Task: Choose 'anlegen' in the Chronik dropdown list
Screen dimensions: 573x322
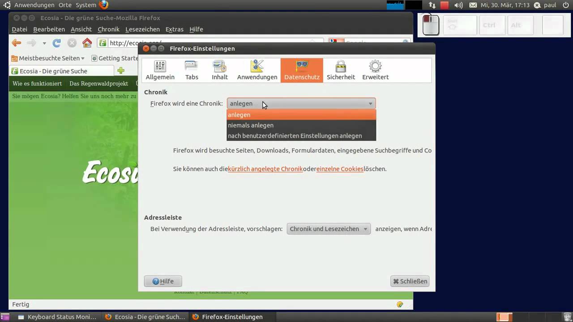Action: (x=301, y=115)
